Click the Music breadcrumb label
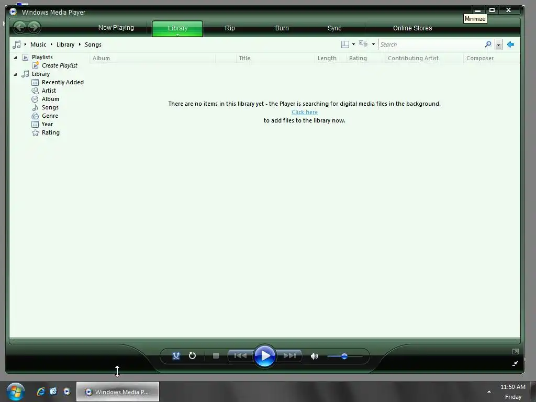Screen dimensions: 536x402 click(38, 44)
